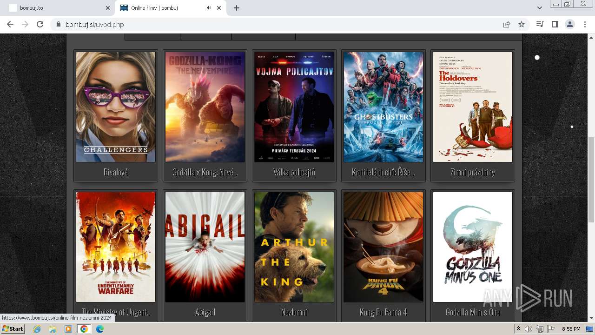Open the system volume tray icon
This screenshot has width=595, height=335.
coord(529,329)
